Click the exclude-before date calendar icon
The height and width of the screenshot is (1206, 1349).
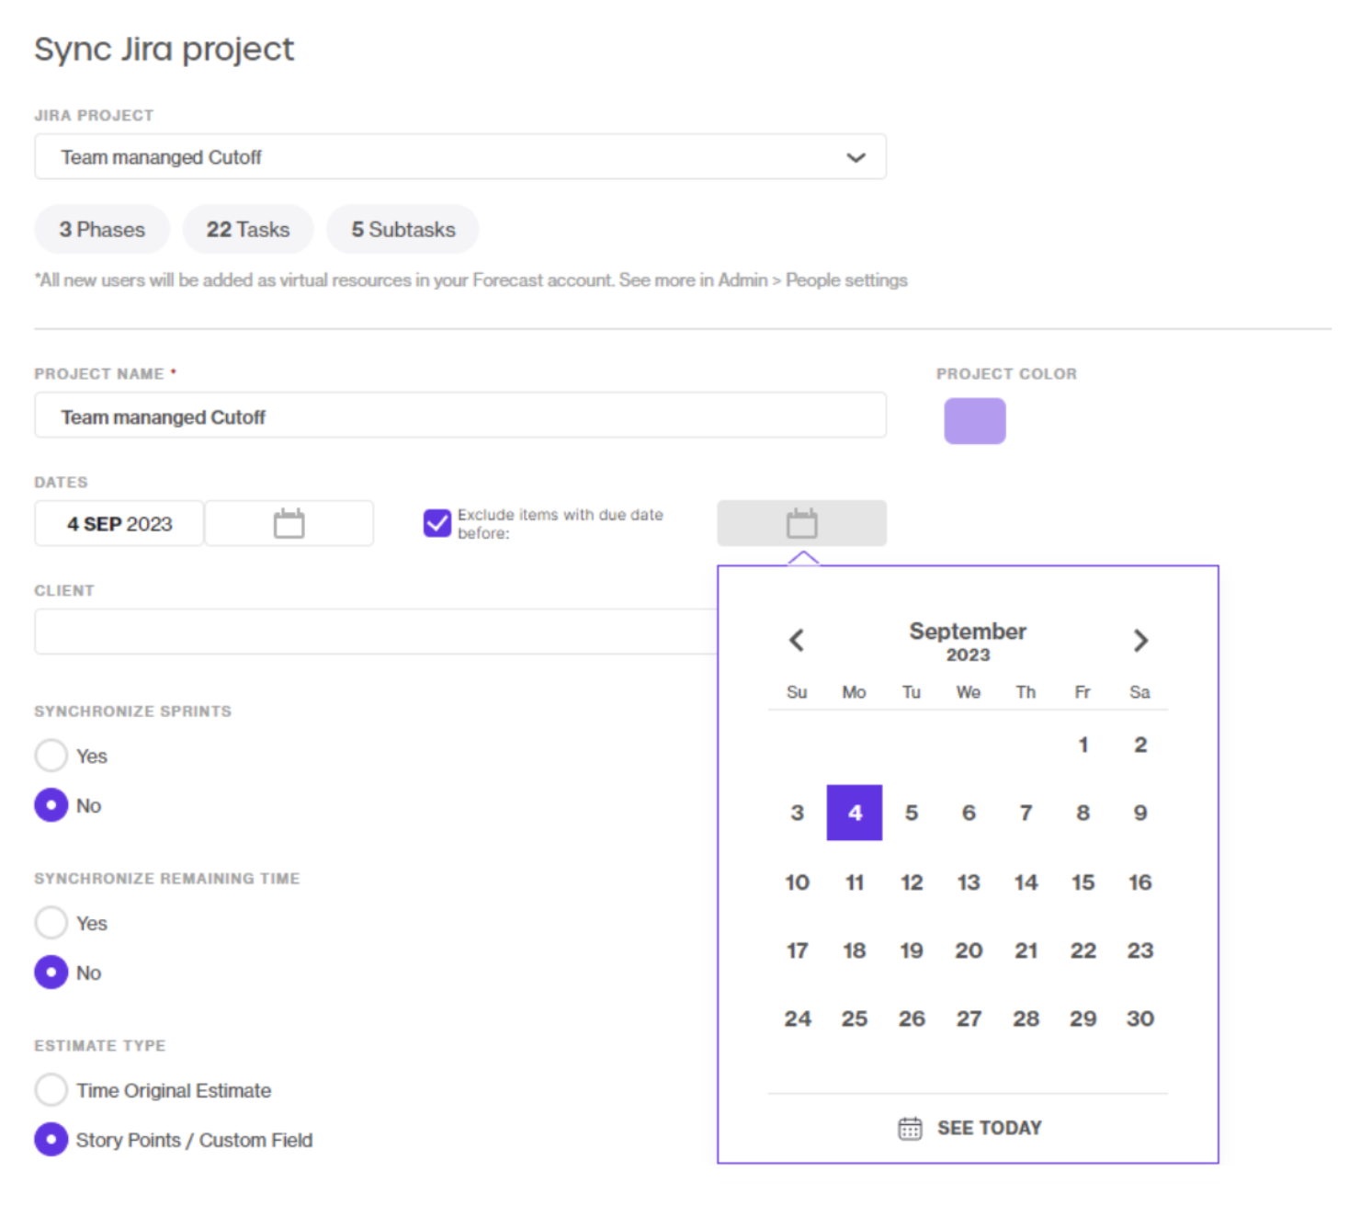(801, 523)
